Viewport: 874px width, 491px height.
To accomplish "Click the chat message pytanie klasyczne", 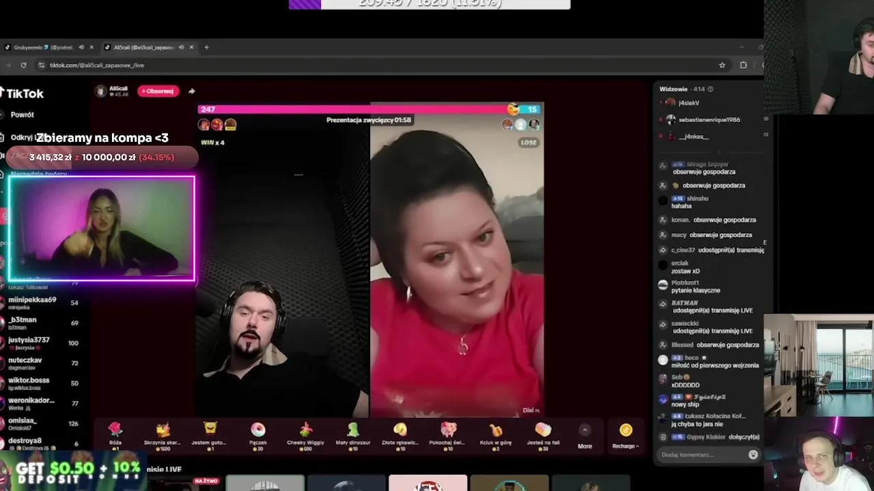I will click(x=695, y=291).
